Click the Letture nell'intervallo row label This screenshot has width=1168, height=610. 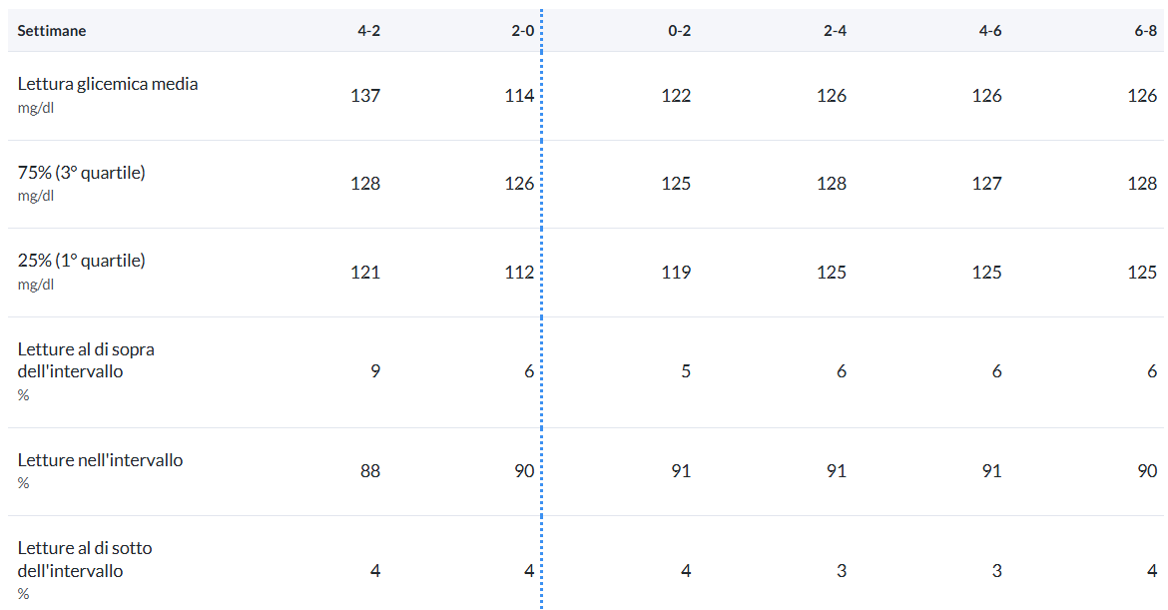(100, 459)
